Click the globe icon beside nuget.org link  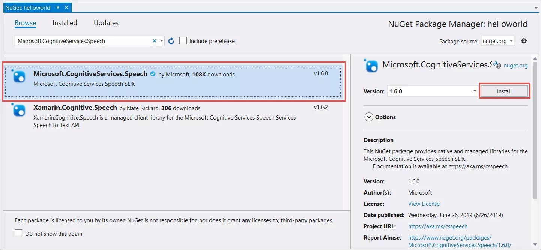pos(498,66)
